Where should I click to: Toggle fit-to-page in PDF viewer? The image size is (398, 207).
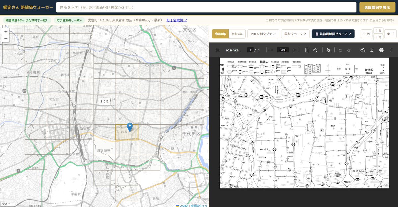307,50
